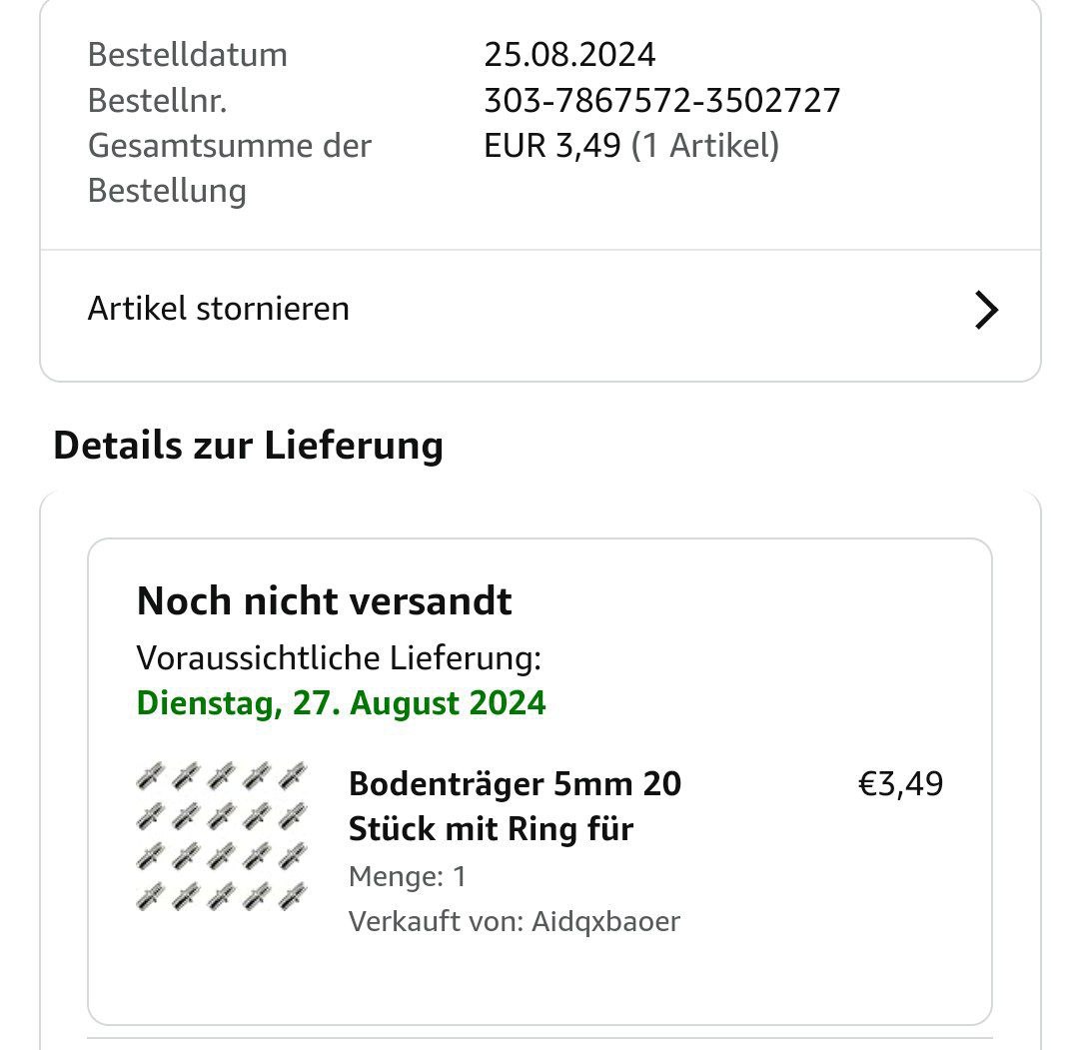Click the Bestelldatum label
1079x1050 pixels.
point(188,54)
